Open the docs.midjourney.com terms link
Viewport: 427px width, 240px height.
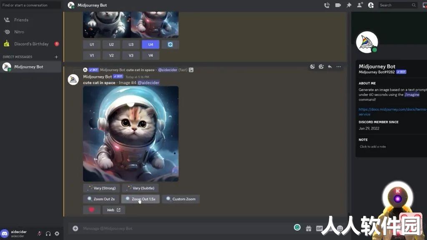point(392,112)
